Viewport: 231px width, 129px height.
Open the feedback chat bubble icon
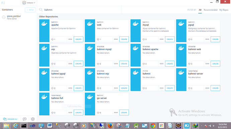coord(24,119)
